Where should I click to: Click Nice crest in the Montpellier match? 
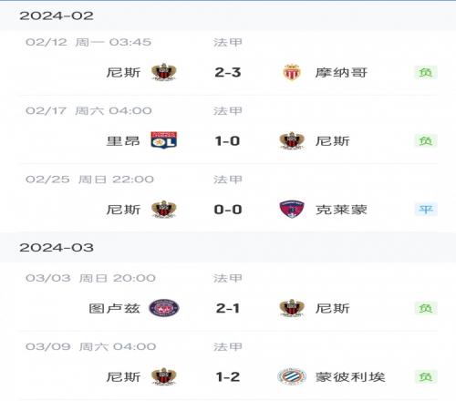pyautogui.click(x=164, y=376)
